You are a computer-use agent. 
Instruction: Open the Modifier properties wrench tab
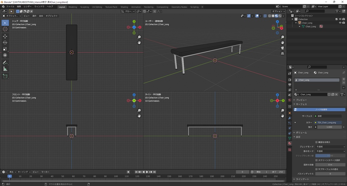(x=289, y=118)
